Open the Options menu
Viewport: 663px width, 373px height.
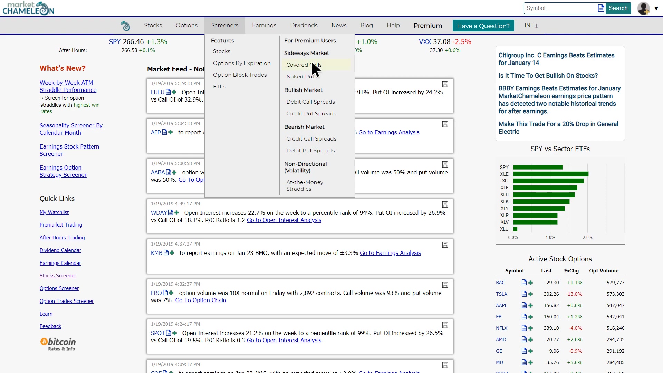click(x=186, y=26)
